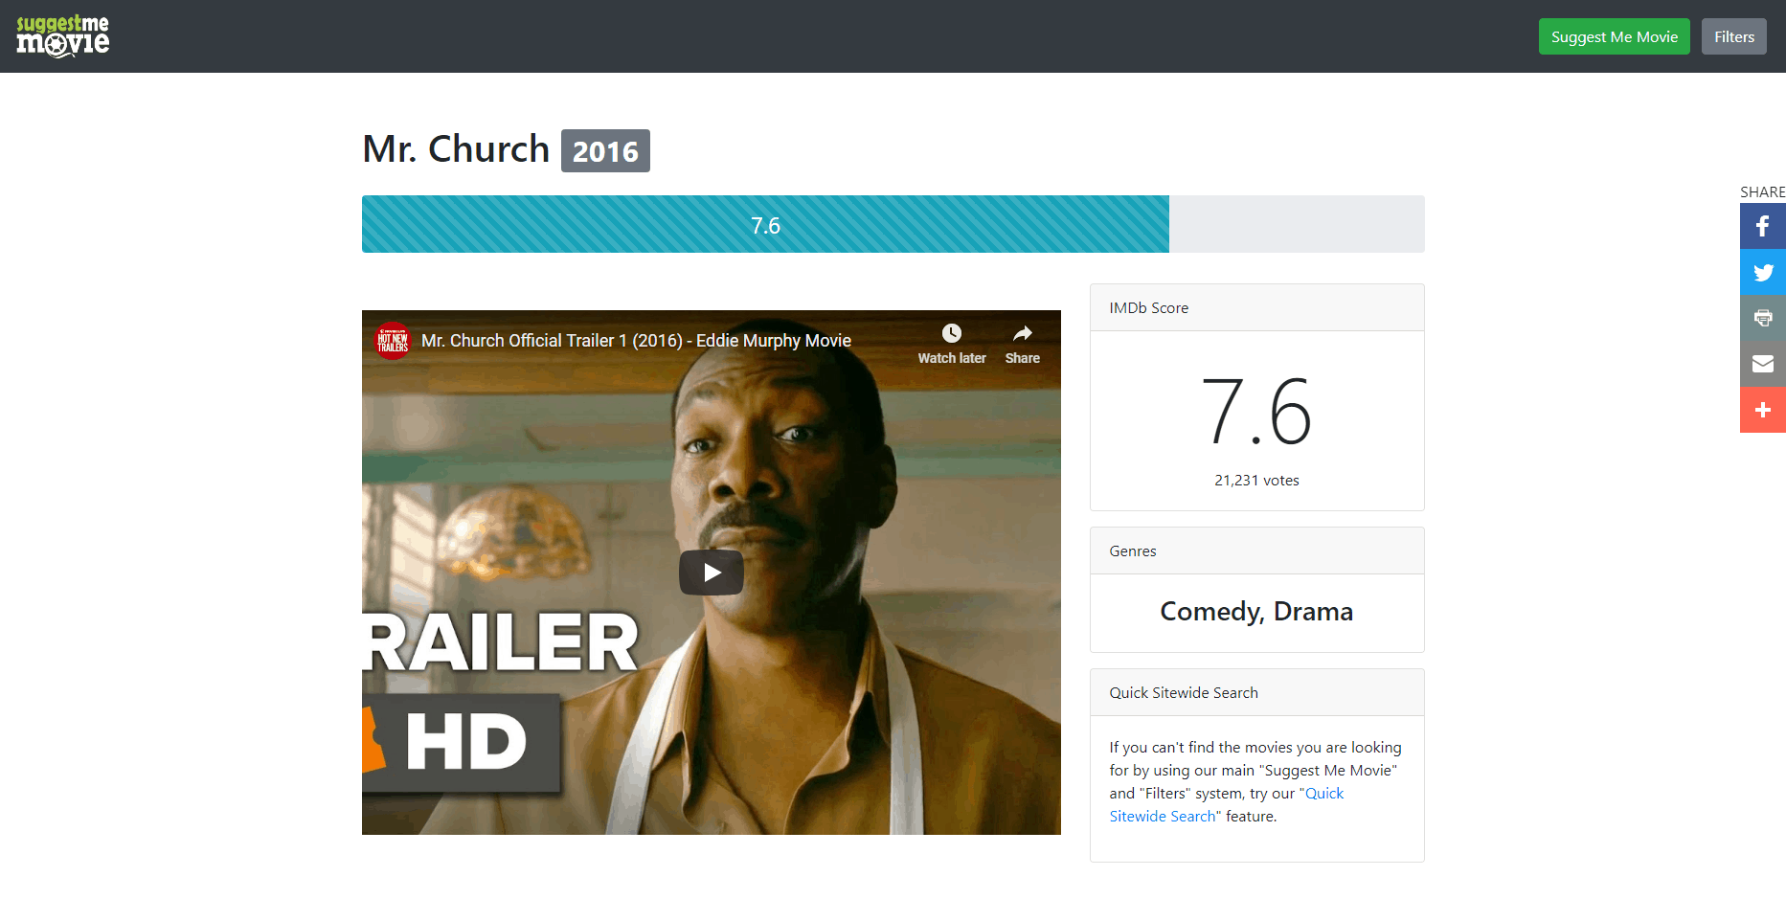Share page on Facebook
This screenshot has height=899, width=1786.
click(1762, 226)
